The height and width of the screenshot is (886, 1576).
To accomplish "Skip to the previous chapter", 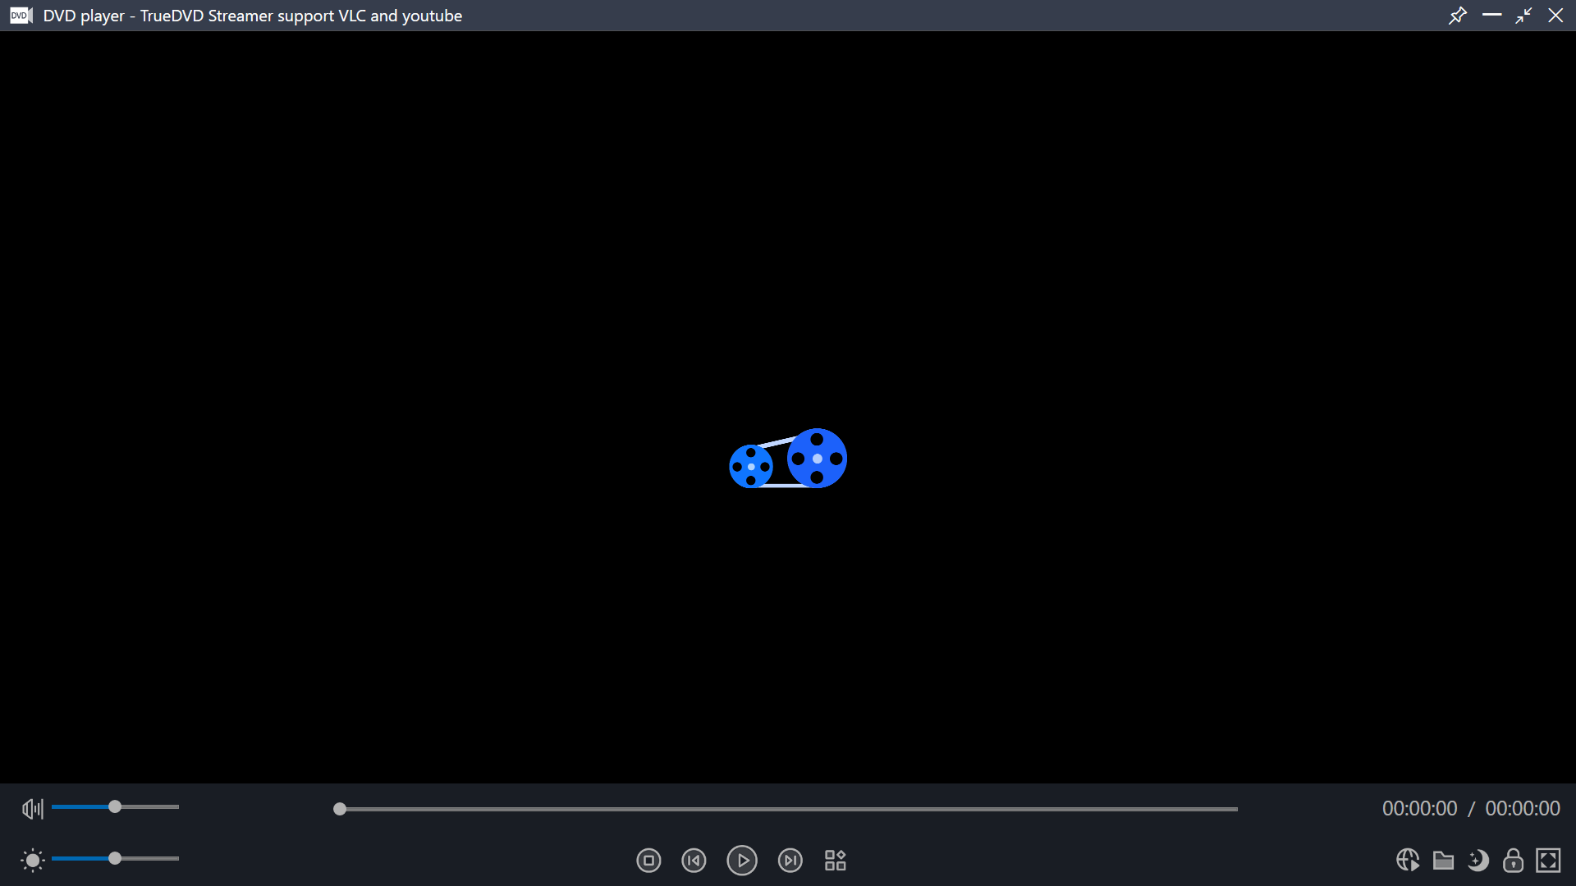I will [694, 861].
